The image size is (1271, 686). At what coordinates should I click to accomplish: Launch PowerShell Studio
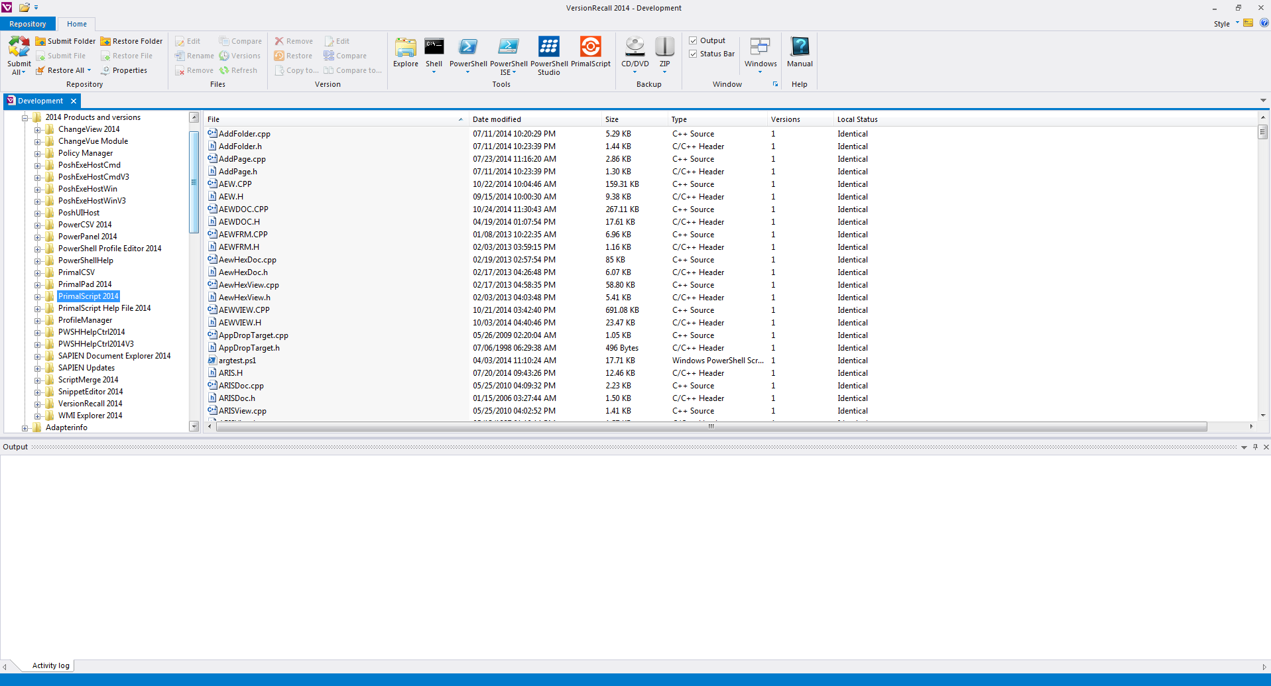549,56
